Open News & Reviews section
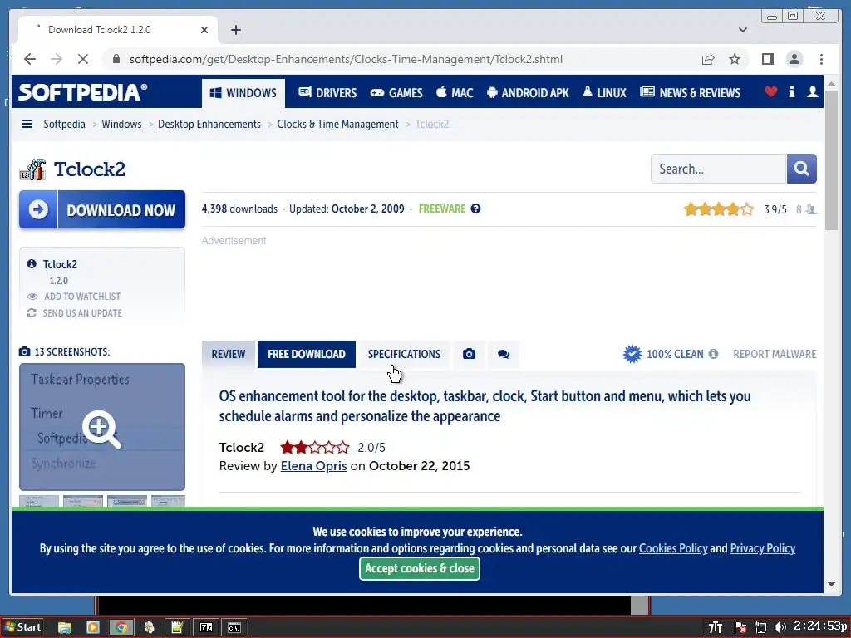851x638 pixels. (690, 93)
